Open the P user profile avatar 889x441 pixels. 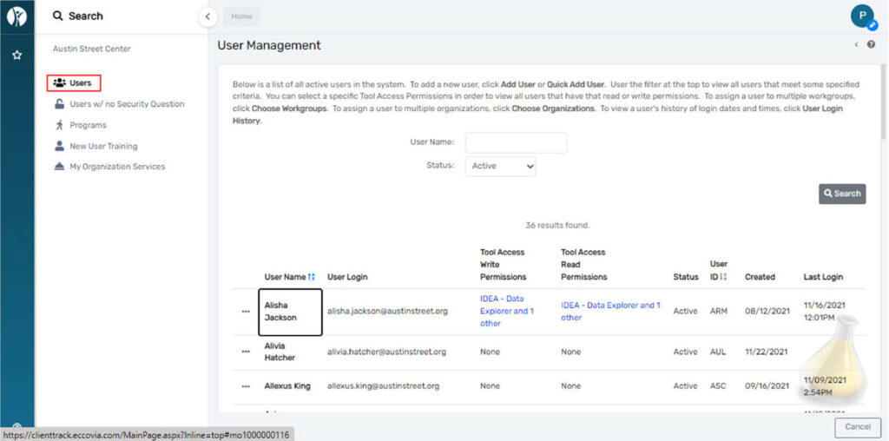pyautogui.click(x=862, y=16)
